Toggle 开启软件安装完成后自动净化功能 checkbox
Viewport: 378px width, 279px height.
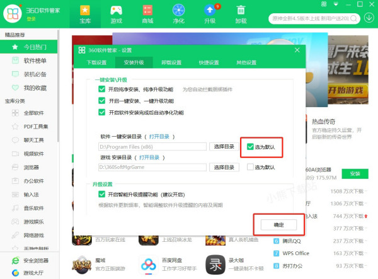101,112
